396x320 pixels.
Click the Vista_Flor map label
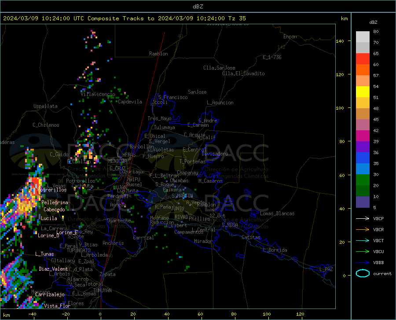[x=57, y=306]
